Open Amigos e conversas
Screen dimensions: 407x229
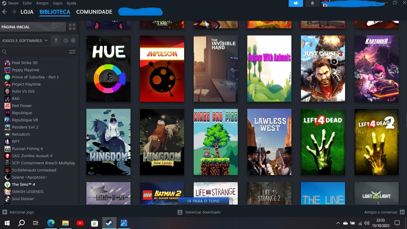click(381, 212)
